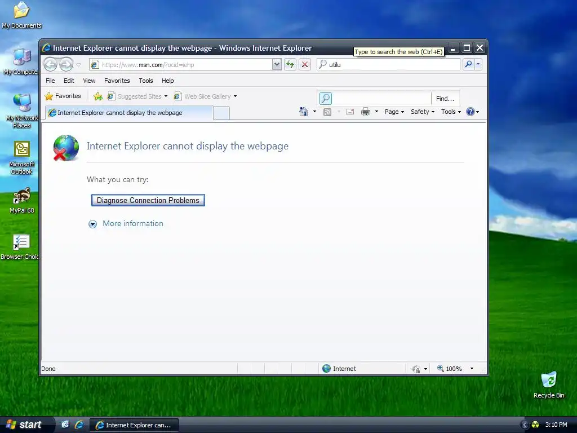
Task: Click the magnifier Search button
Action: click(468, 64)
